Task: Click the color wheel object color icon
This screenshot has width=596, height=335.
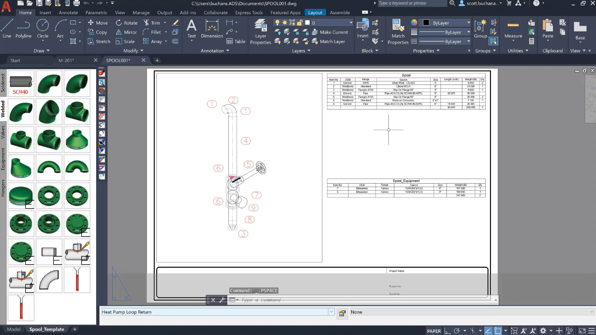Action: point(414,22)
